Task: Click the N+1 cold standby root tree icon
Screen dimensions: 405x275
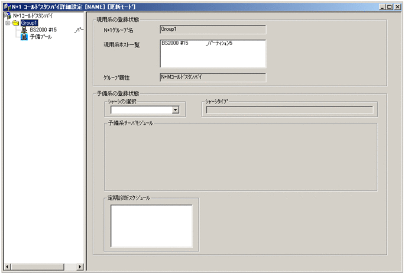Action: (8, 16)
